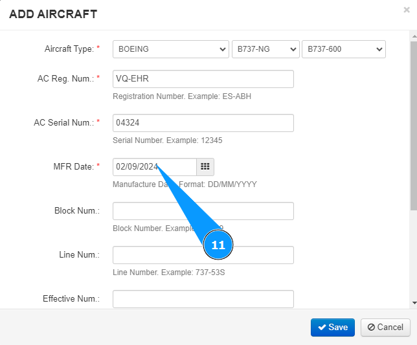Screen dimensions: 417x345
Task: Open the MFR Date calendar picker
Action: (205, 167)
